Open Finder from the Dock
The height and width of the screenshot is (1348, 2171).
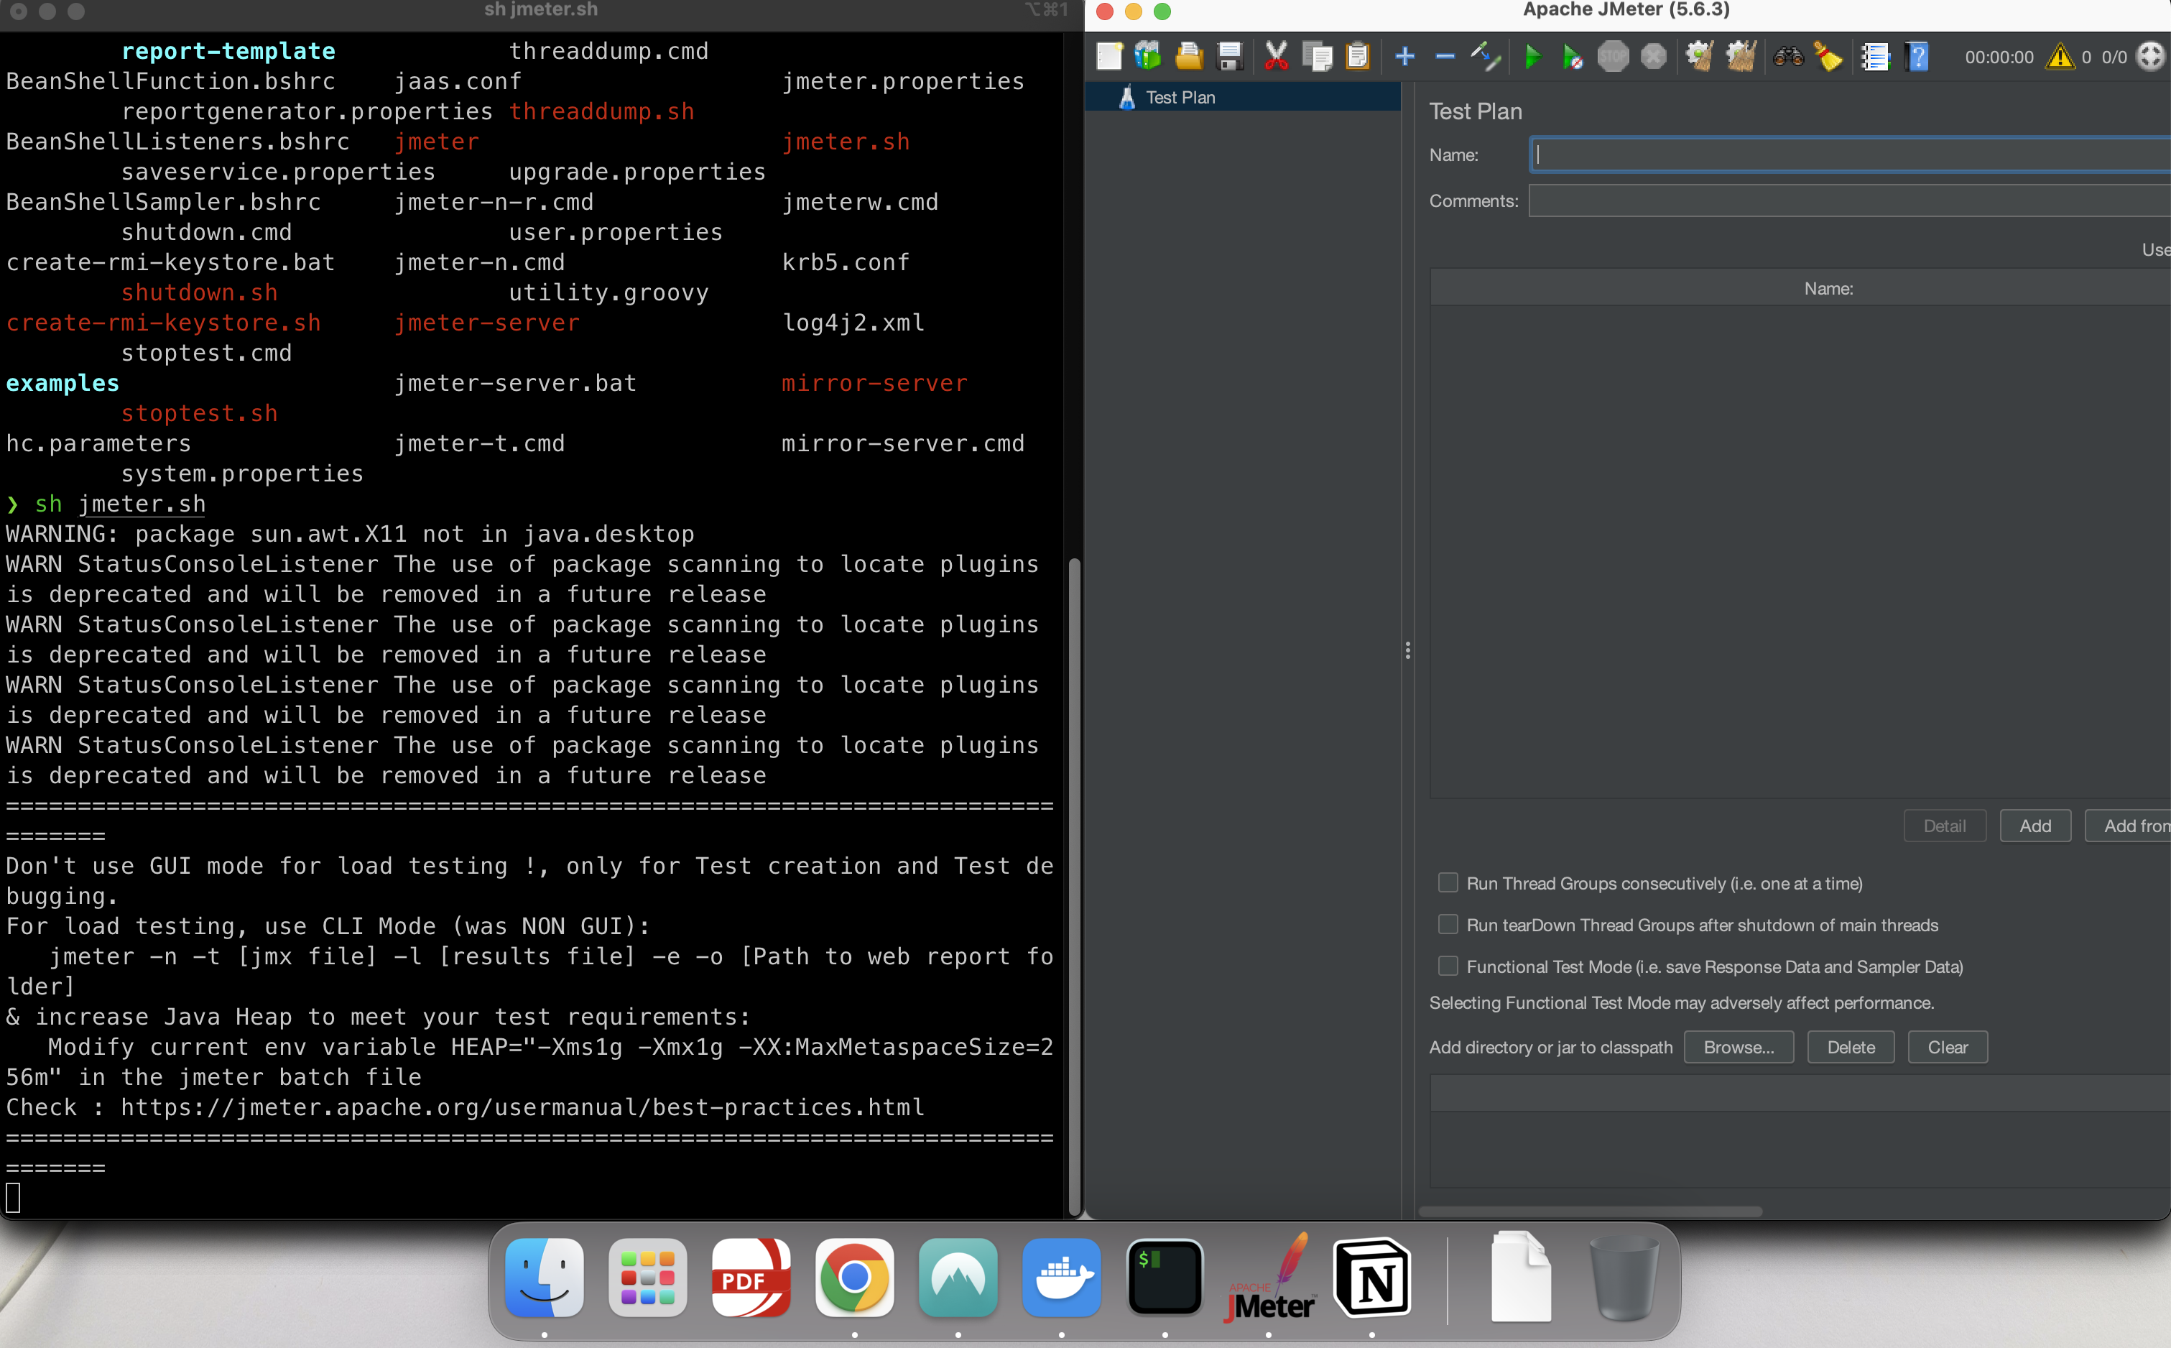545,1278
